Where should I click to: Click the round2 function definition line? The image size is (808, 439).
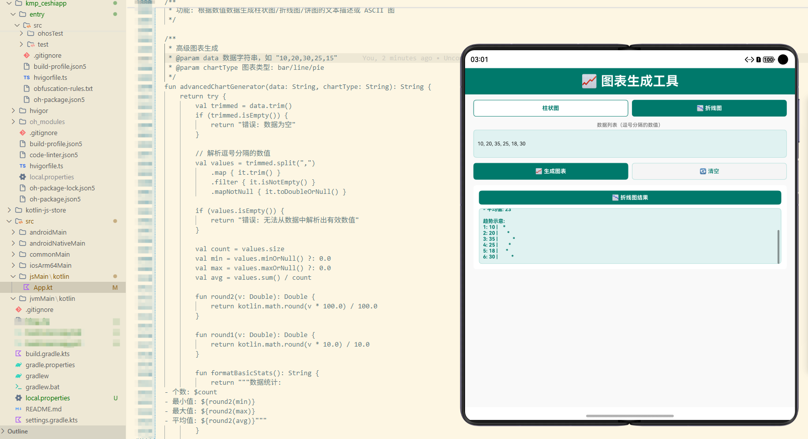(x=255, y=297)
